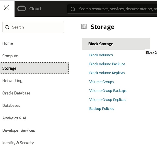This screenshot has height=150, width=157.
Task: Open the Volume Group Replicas link
Action: point(108,100)
